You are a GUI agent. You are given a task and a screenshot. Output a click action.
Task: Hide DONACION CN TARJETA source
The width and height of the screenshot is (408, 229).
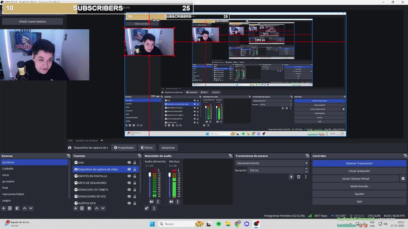[129, 190]
